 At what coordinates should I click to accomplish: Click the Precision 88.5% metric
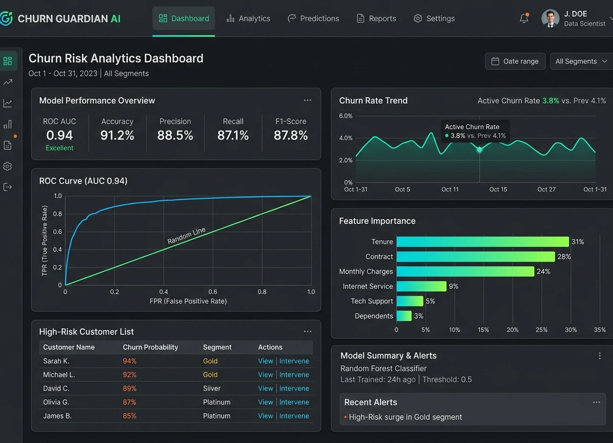pyautogui.click(x=175, y=130)
